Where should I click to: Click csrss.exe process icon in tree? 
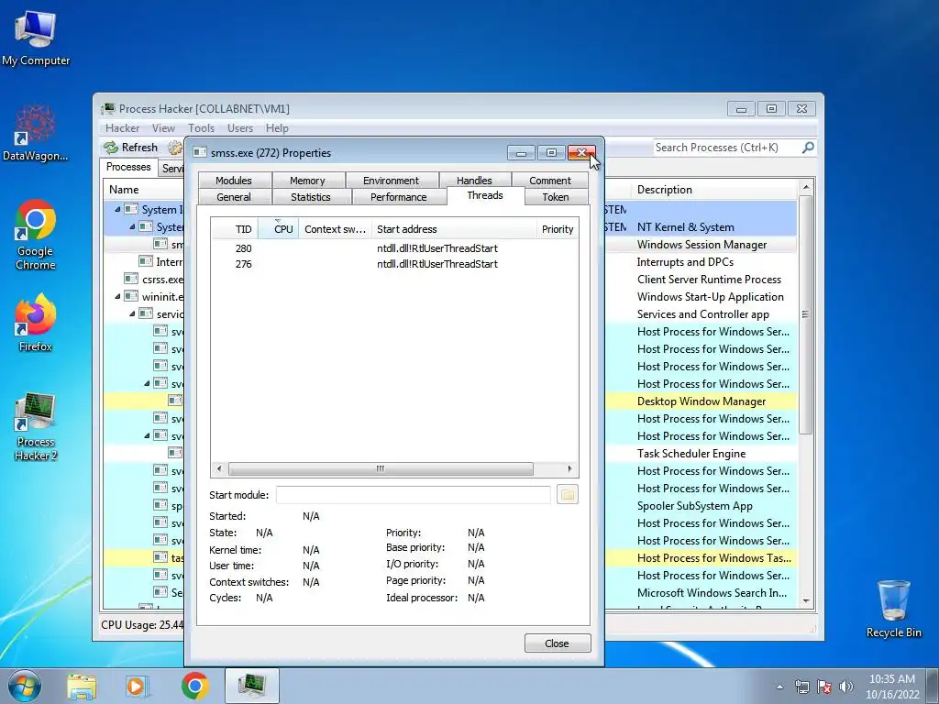131,279
